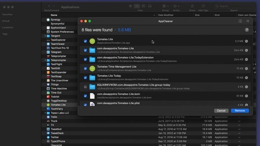Select TweetDeck row in Finder
This screenshot has width=260, height=146.
tap(57, 133)
